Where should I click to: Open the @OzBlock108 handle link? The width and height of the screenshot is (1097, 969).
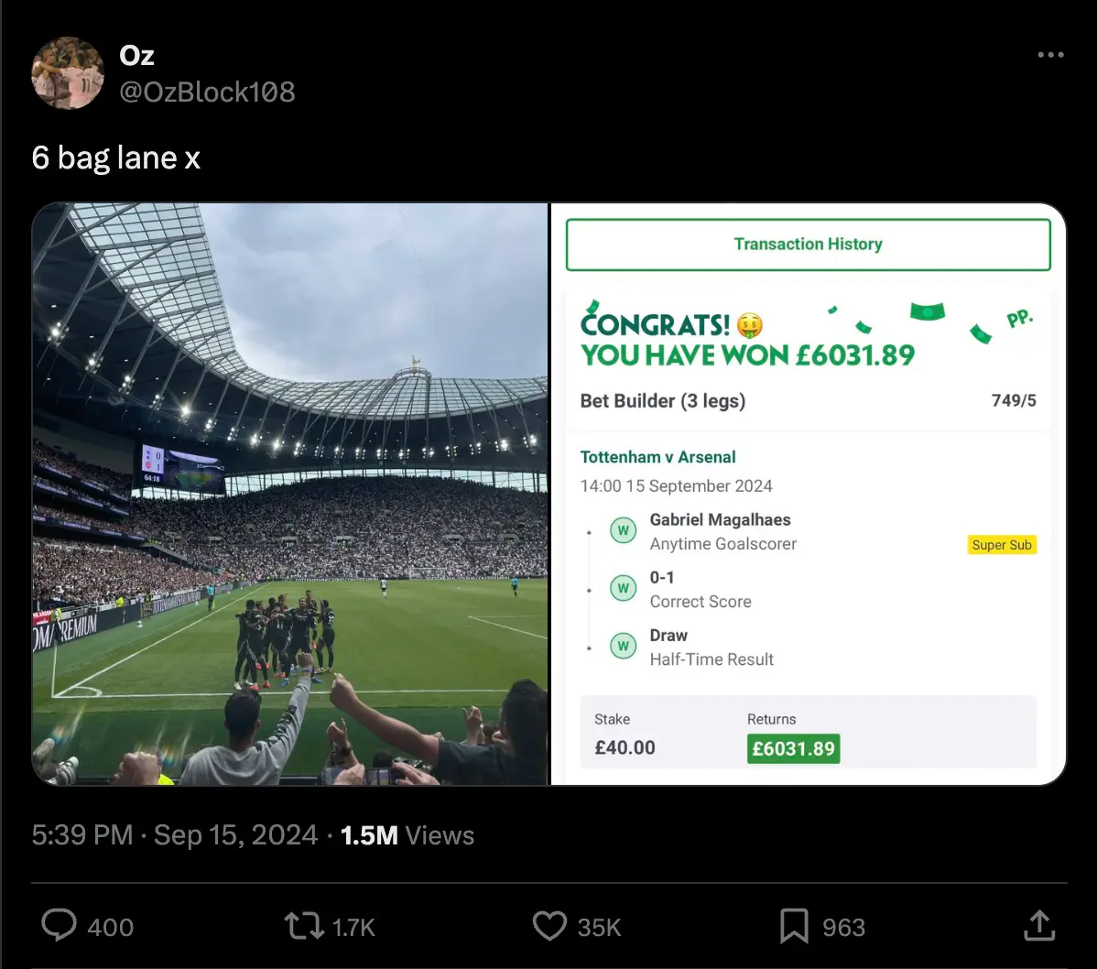(x=207, y=92)
